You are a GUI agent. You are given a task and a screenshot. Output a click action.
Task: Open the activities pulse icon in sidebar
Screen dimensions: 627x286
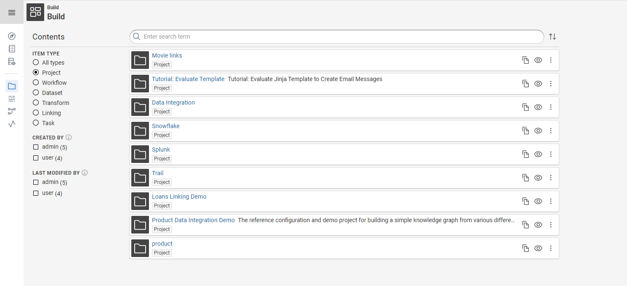(x=11, y=123)
